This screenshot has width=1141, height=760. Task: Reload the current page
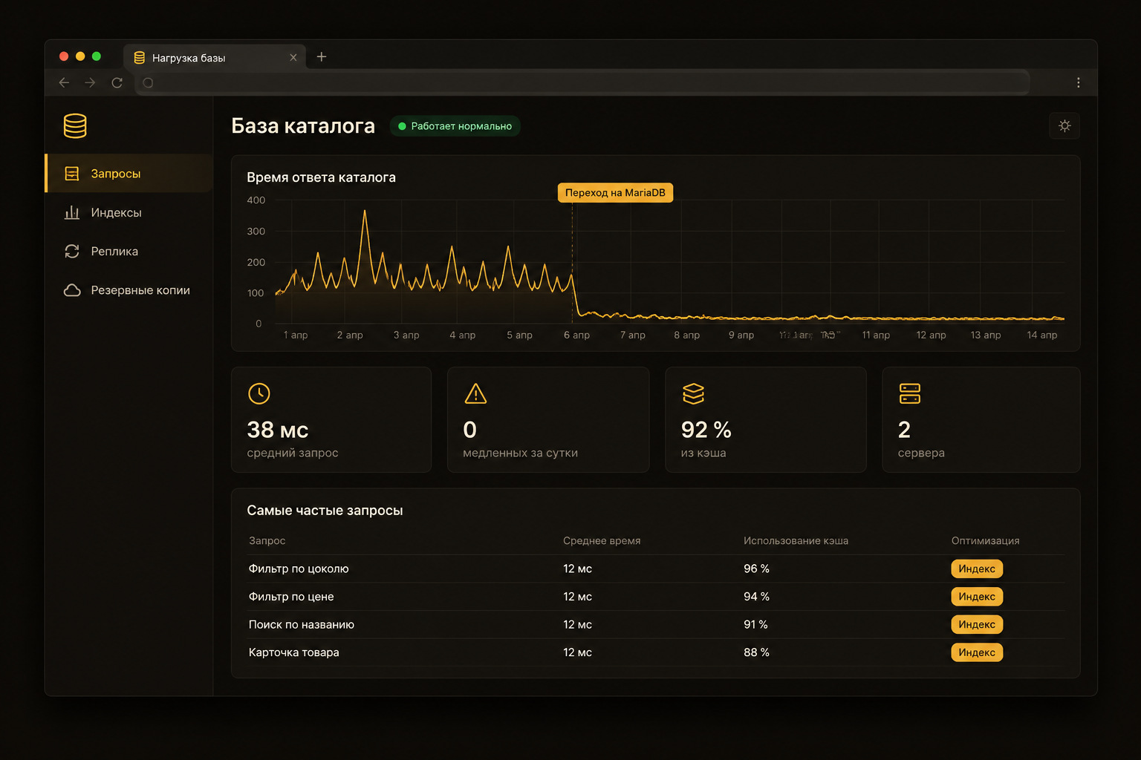(117, 82)
